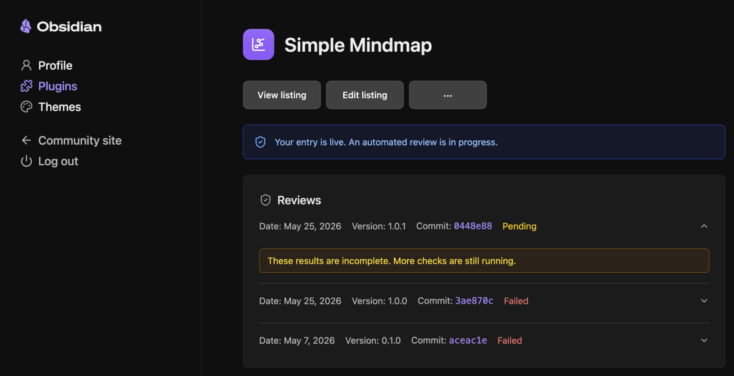Click the Pending status label
Viewport: 734px width, 376px height.
519,226
